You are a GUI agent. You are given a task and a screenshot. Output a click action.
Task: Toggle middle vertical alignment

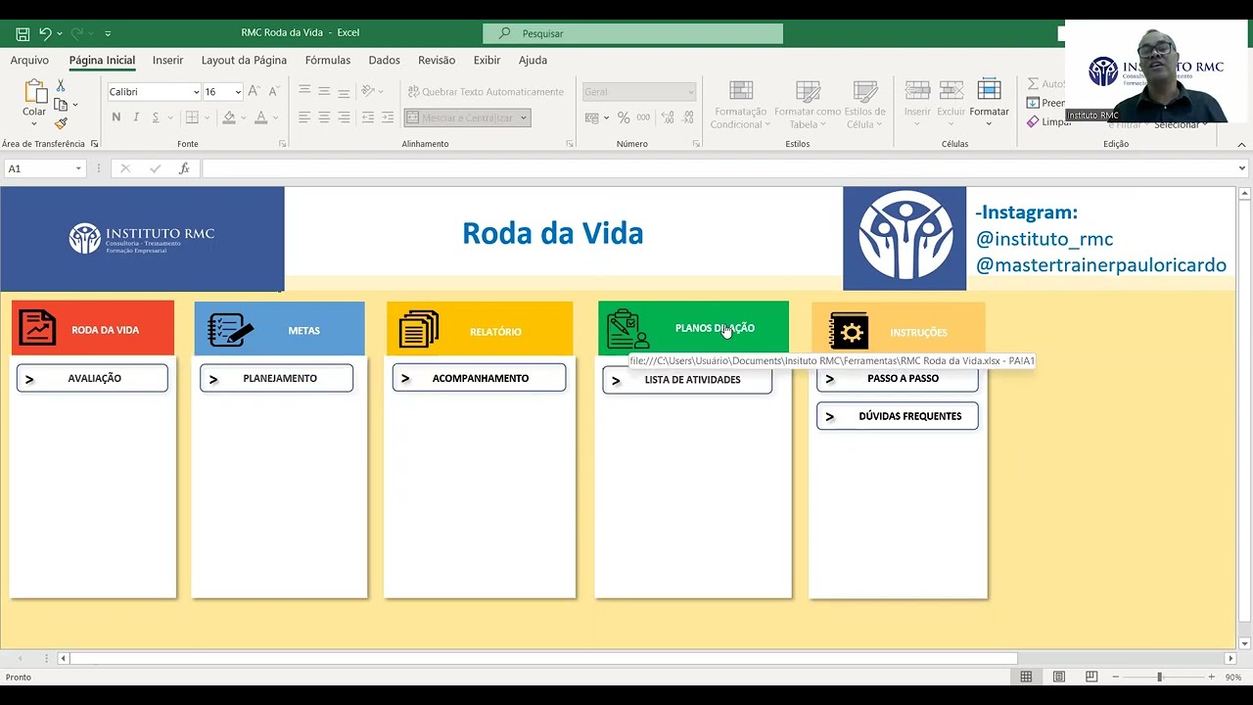click(324, 90)
